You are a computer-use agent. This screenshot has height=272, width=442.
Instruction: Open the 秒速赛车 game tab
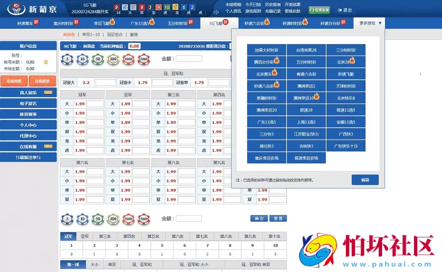pyautogui.click(x=28, y=23)
